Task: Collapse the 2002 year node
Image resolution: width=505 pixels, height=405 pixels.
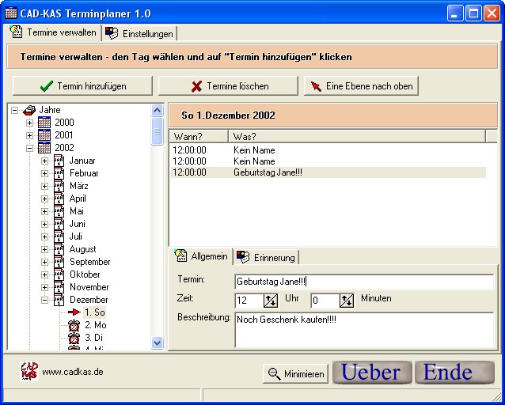Action: 30,148
